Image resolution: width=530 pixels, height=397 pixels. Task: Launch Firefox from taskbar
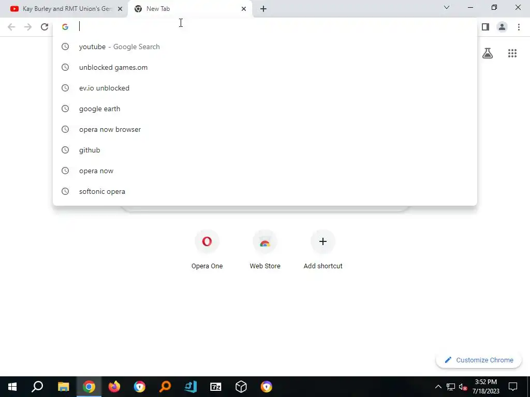pyautogui.click(x=114, y=387)
